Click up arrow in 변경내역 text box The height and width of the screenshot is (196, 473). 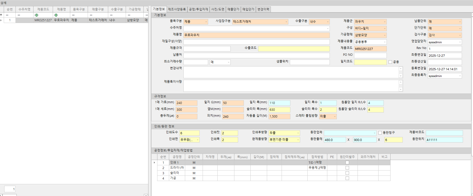401,69
